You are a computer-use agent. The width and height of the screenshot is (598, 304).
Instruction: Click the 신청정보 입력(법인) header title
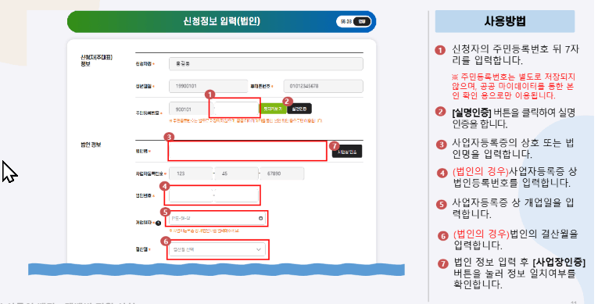(x=221, y=20)
